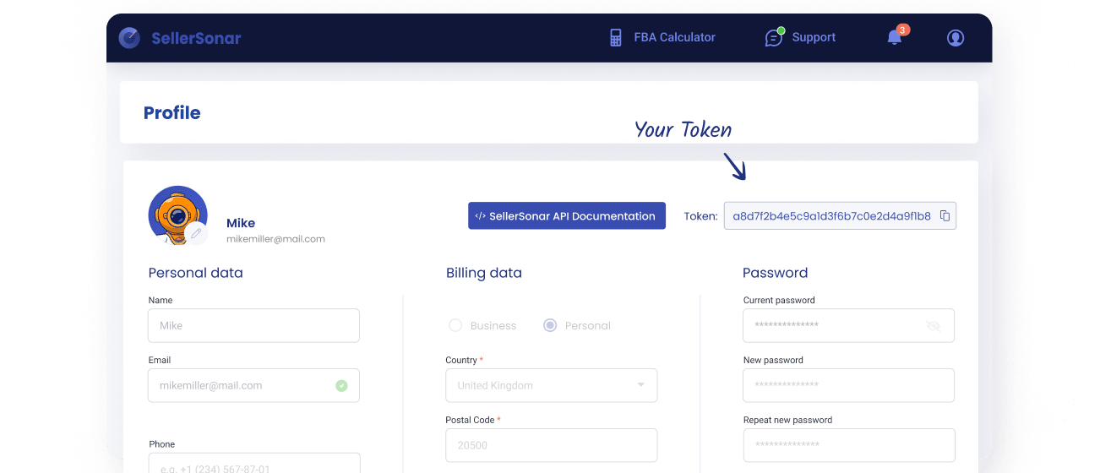Edit profile picture with pencil icon
This screenshot has width=1100, height=473.
click(x=196, y=233)
